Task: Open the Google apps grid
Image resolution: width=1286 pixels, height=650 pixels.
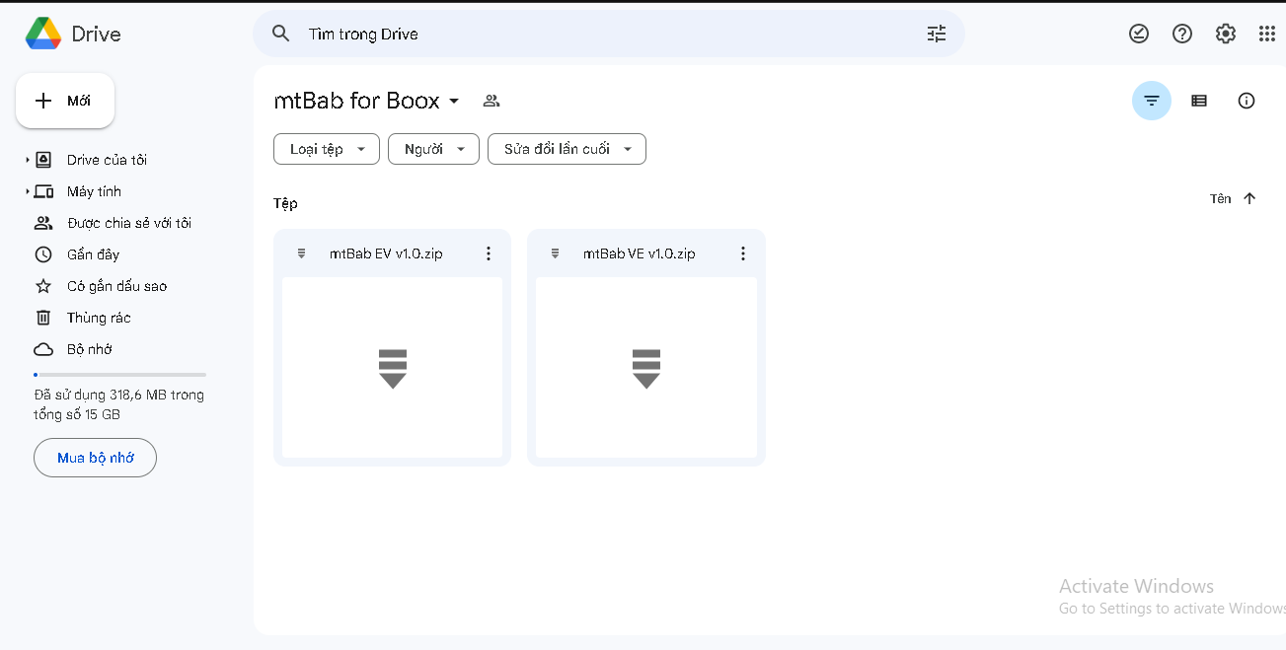Action: point(1267,34)
